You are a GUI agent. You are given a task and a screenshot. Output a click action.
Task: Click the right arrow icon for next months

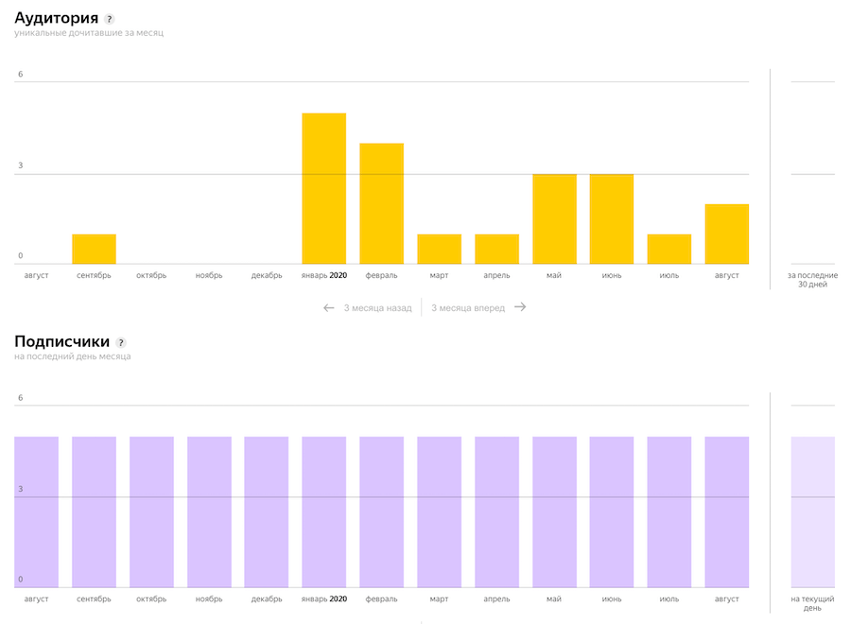click(520, 307)
